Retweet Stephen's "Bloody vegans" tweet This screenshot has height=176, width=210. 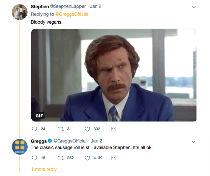(x=60, y=129)
